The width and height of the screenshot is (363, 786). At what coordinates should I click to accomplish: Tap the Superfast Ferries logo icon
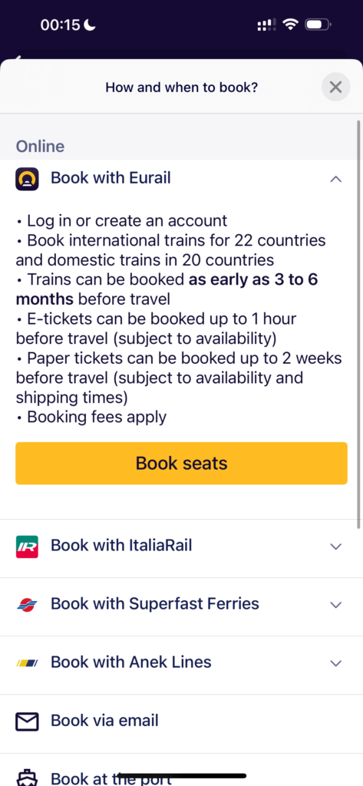point(27,605)
